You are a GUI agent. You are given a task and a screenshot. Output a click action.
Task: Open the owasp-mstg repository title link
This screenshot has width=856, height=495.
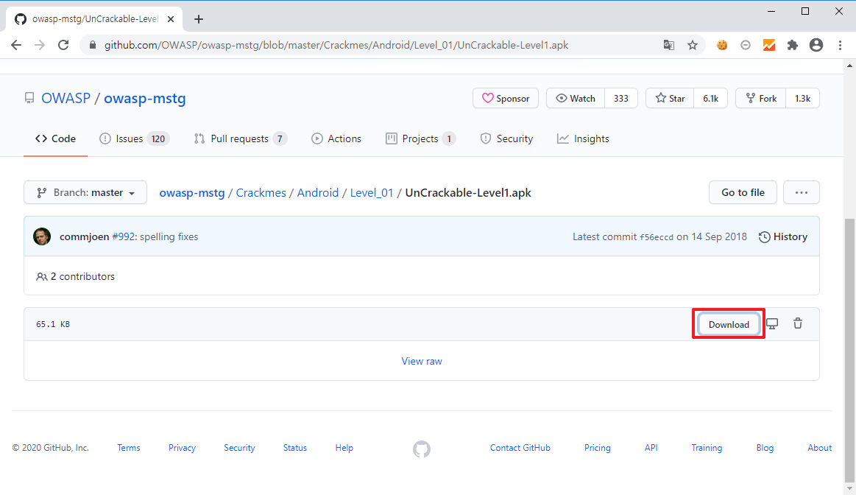click(x=145, y=99)
